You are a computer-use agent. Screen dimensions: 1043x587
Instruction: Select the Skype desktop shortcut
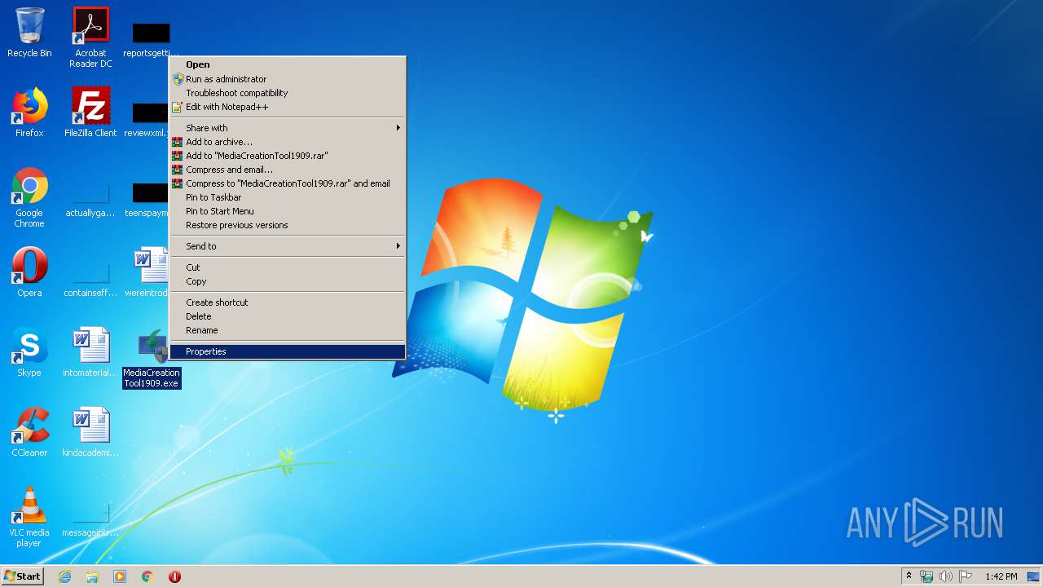29,352
